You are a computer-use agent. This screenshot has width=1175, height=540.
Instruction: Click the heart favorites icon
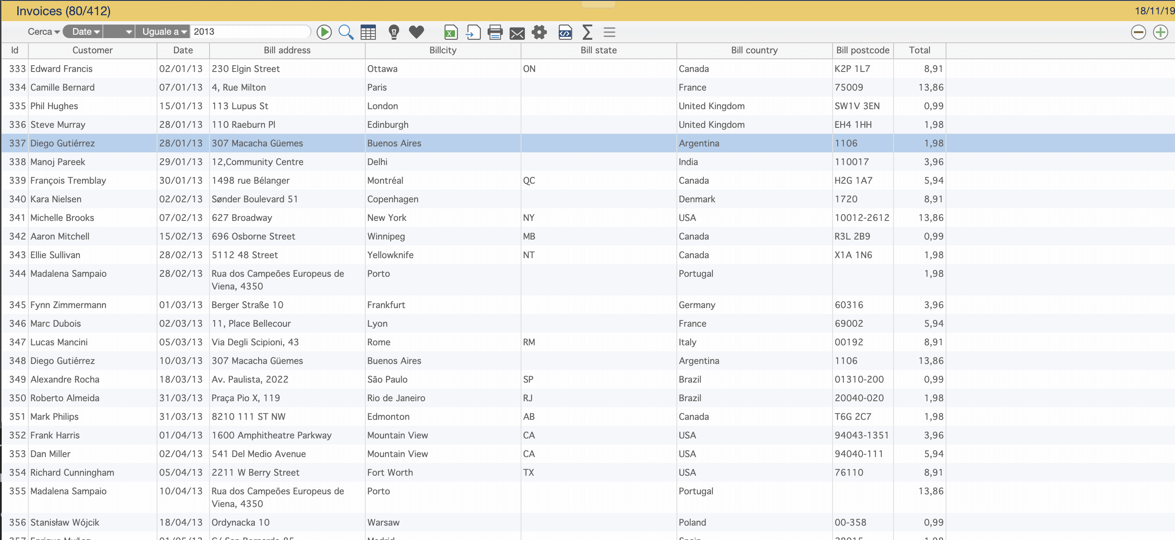coord(416,32)
